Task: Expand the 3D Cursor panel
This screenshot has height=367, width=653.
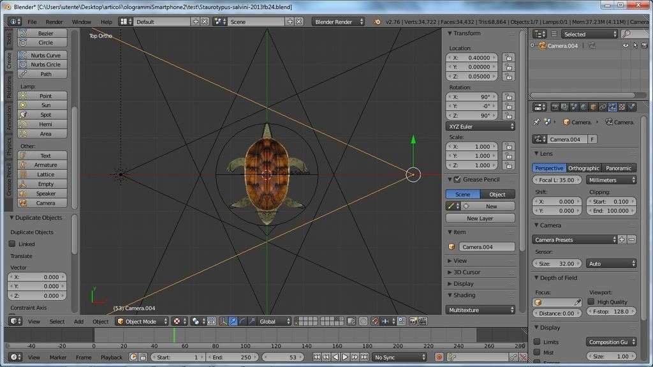Action: pyautogui.click(x=467, y=272)
